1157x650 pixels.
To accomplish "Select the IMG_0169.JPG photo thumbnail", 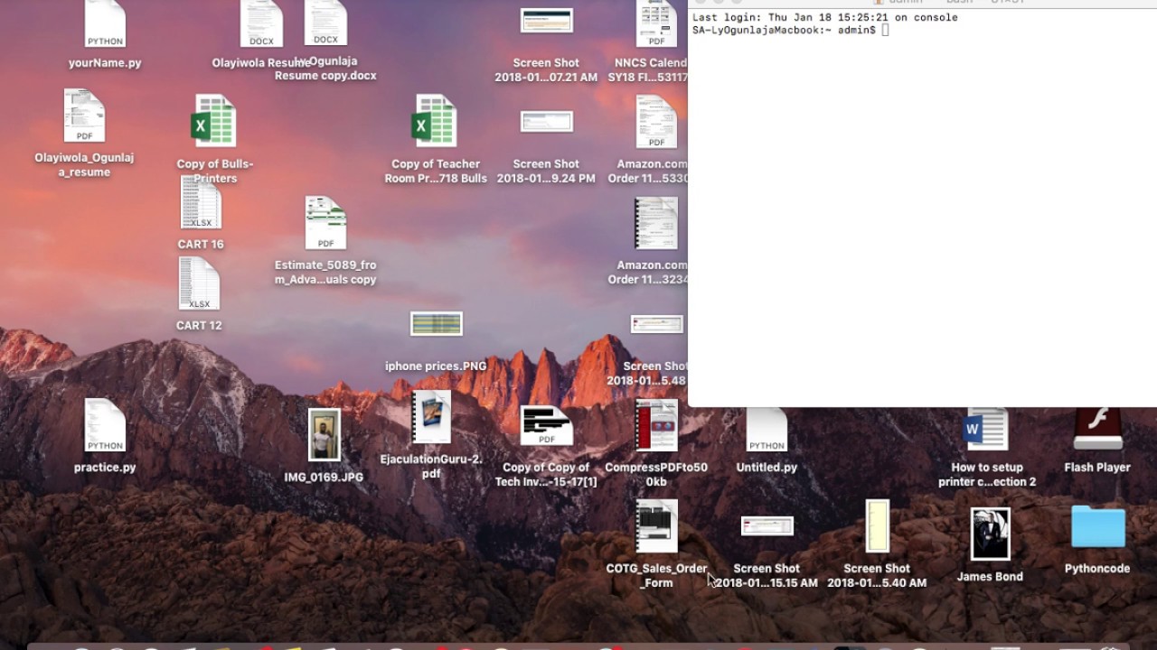I will (324, 435).
